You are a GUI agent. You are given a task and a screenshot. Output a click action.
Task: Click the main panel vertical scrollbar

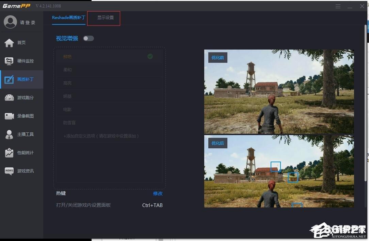(366, 103)
